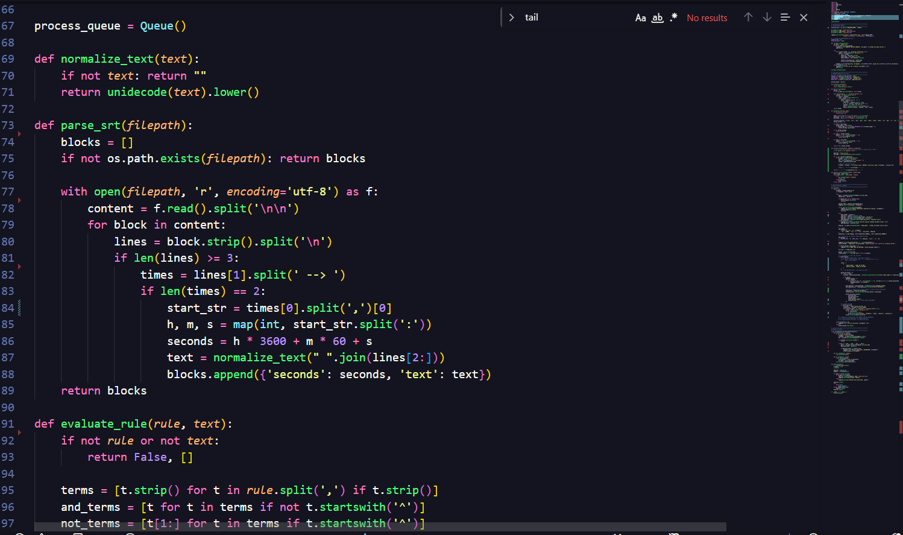Screen dimensions: 903x535
Task: Click 'parse_srt' function name
Action: tap(90, 125)
